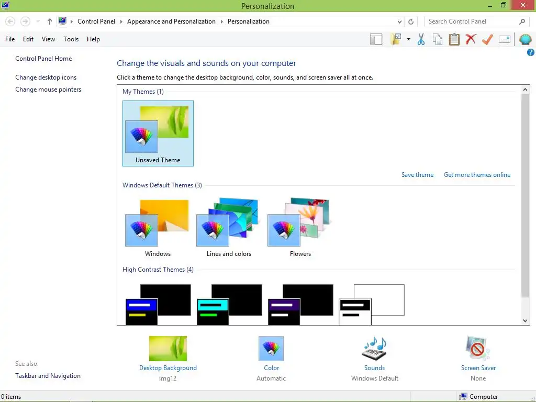Select the Lines and colors theme

(229, 227)
